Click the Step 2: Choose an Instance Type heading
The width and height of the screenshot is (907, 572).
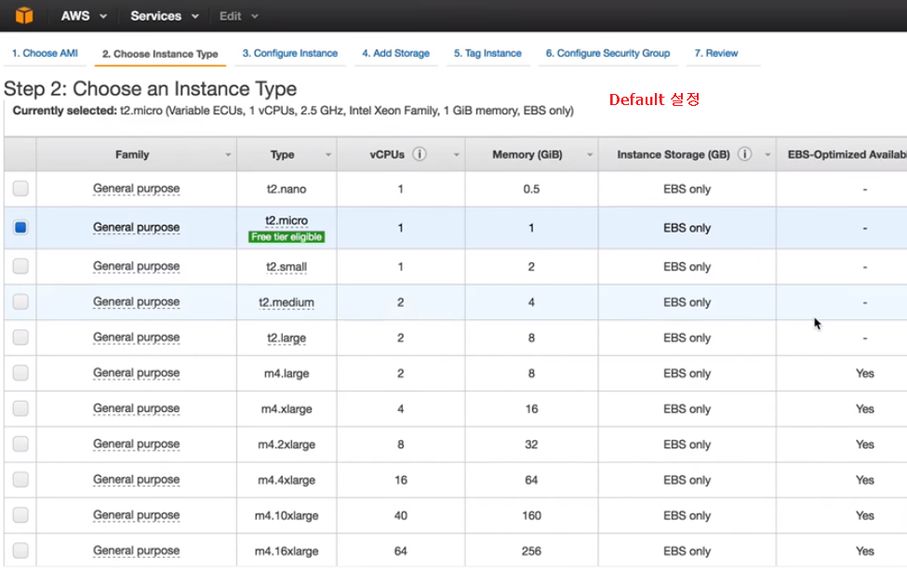pyautogui.click(x=150, y=88)
